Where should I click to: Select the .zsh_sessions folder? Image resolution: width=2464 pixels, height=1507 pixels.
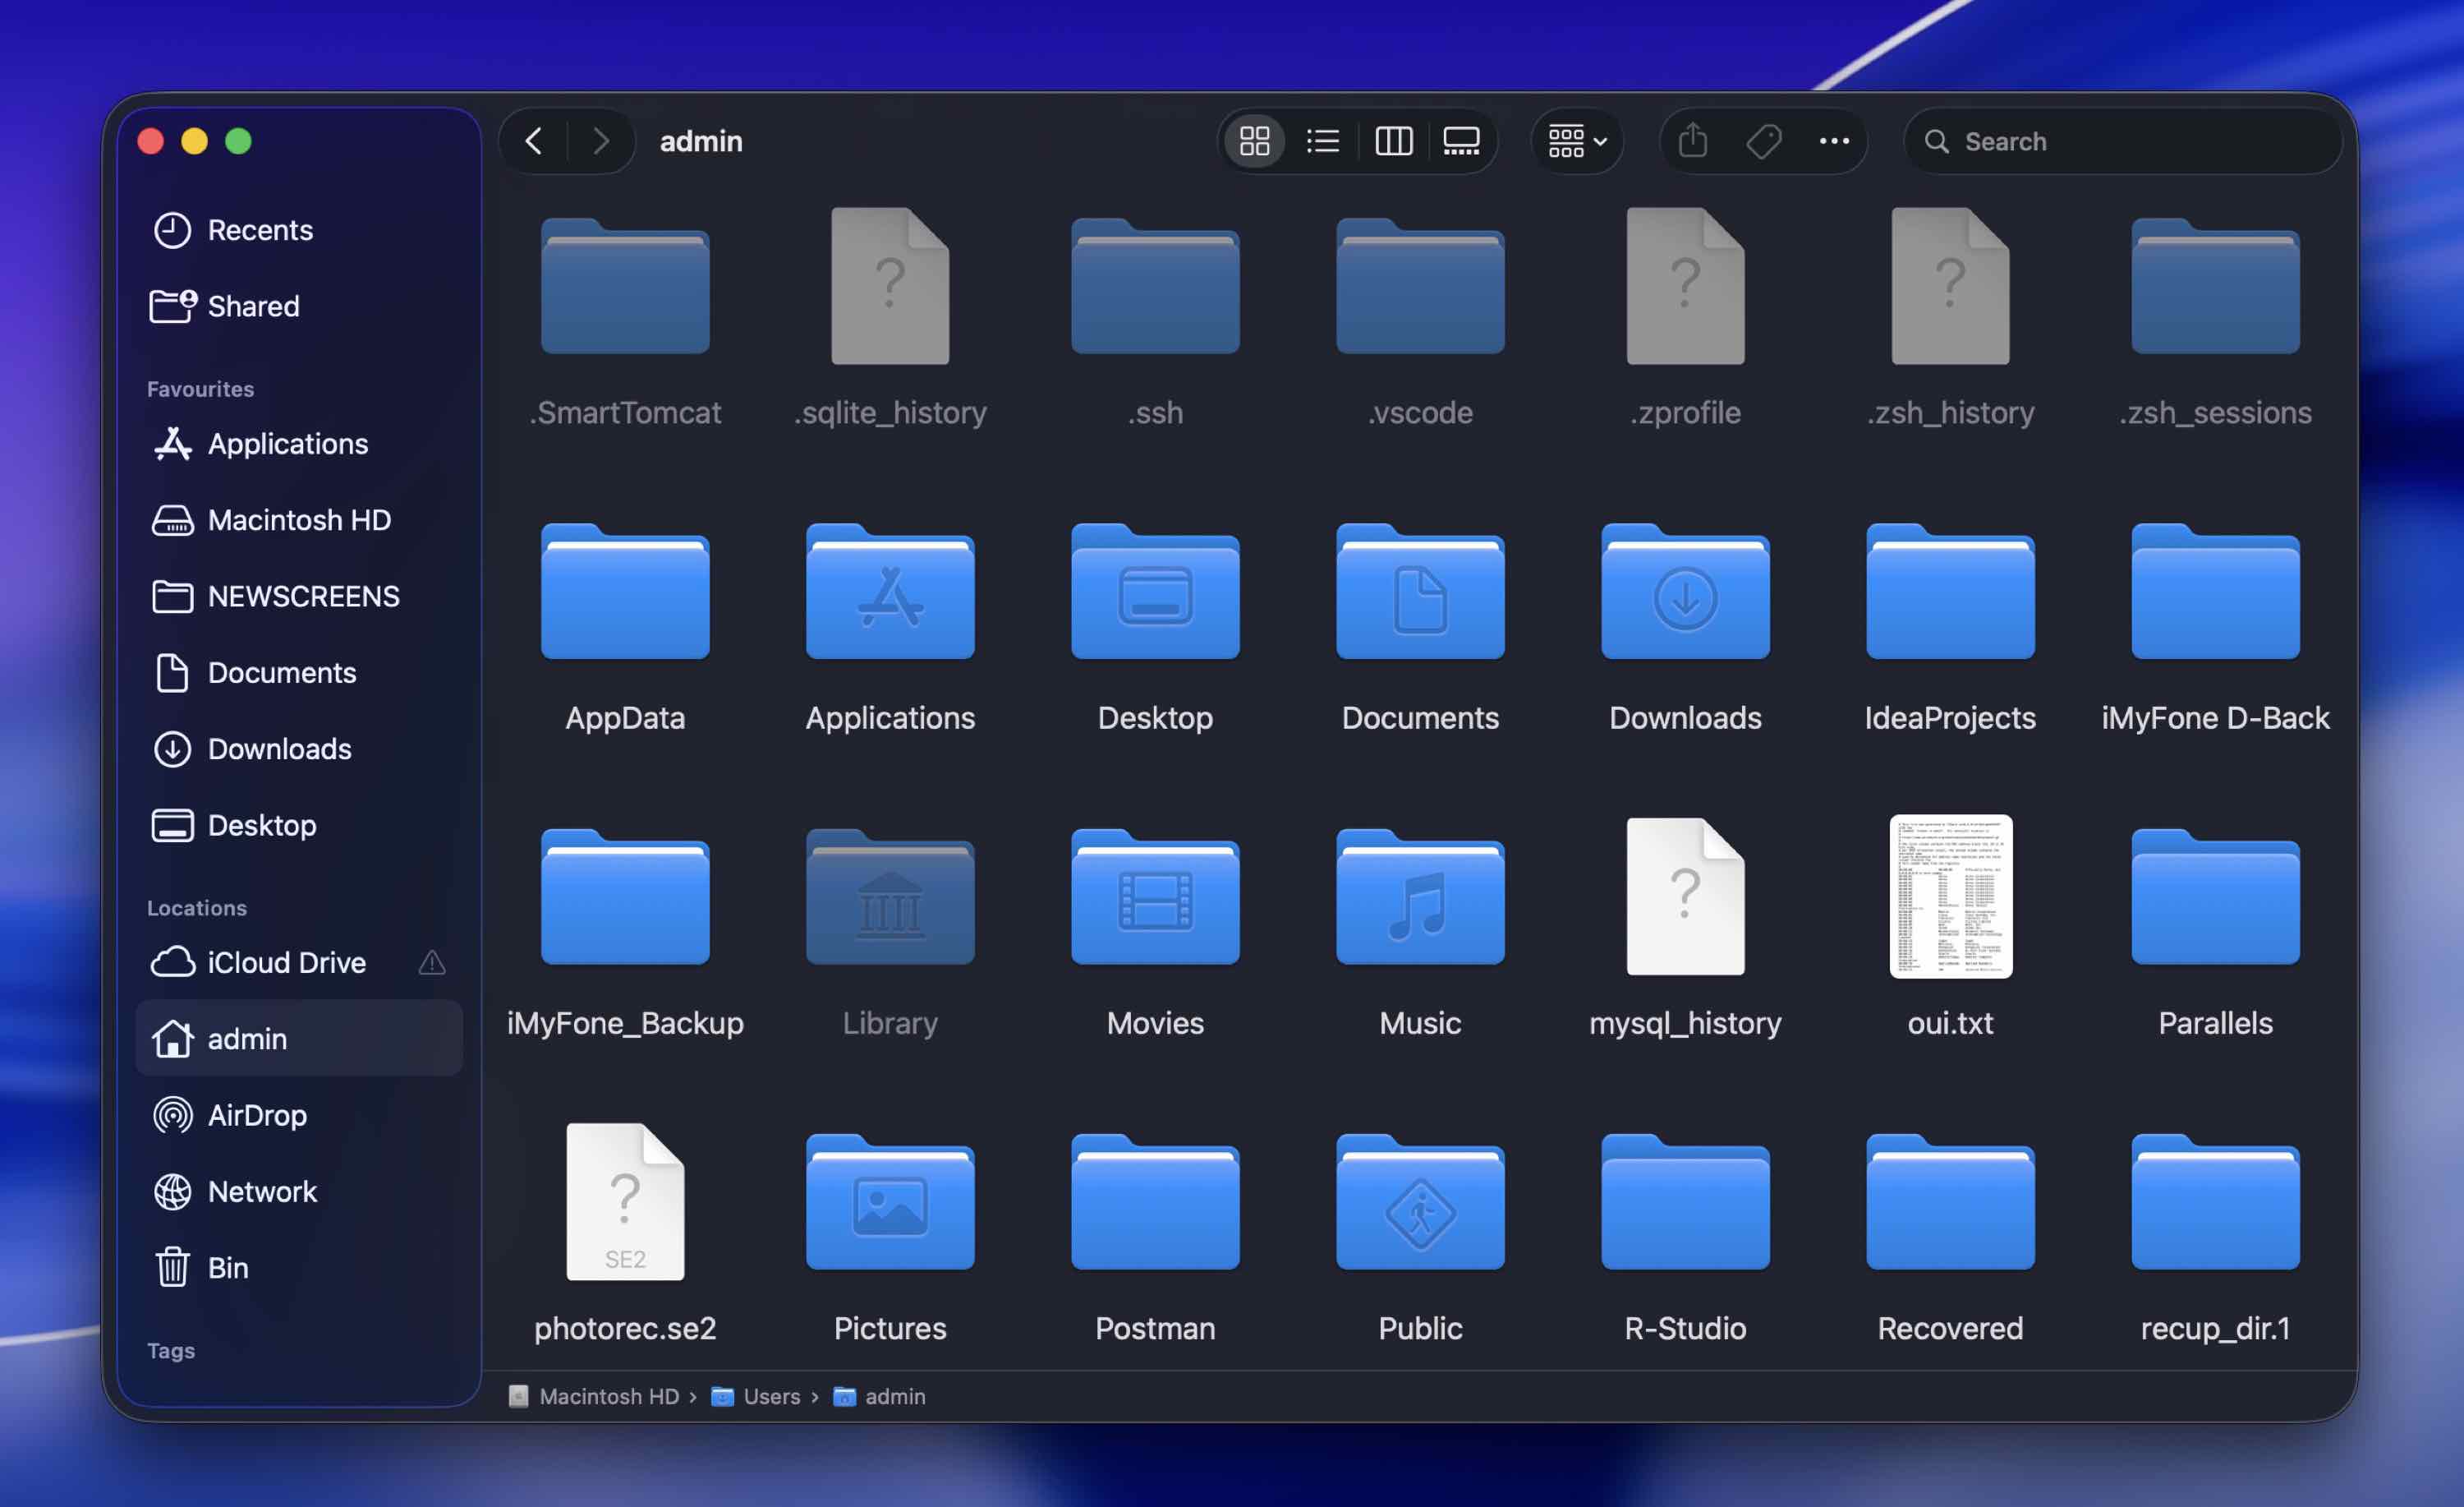coord(2215,288)
